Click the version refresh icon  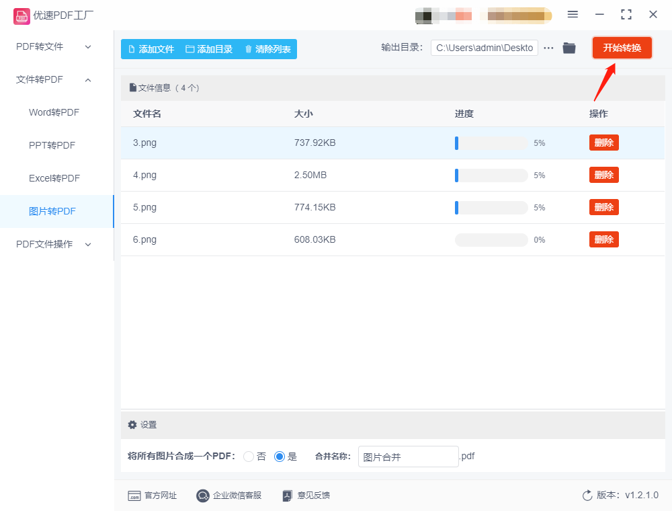pyautogui.click(x=587, y=496)
